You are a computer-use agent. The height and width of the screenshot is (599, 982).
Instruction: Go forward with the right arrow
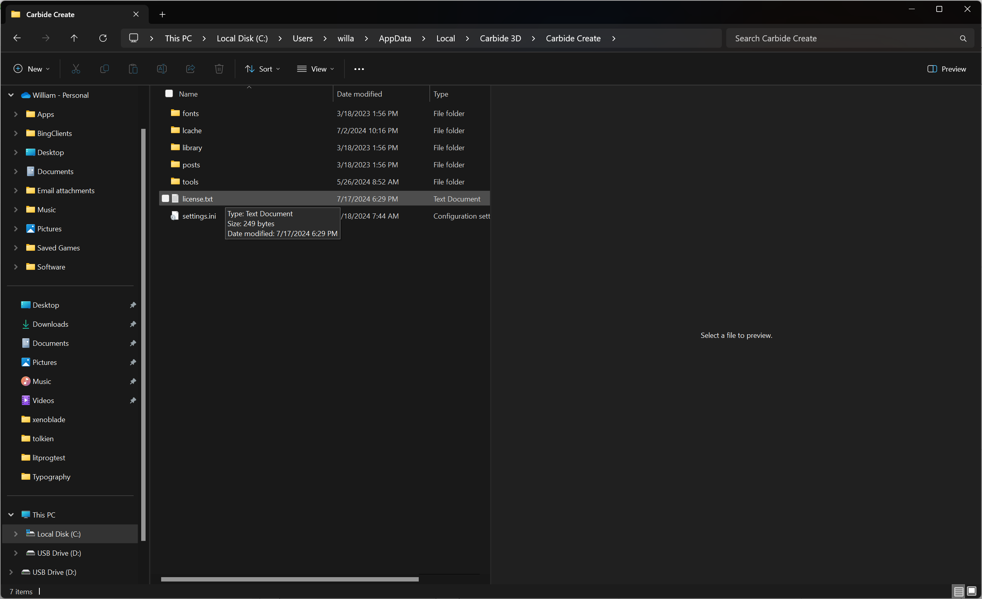[x=46, y=38]
